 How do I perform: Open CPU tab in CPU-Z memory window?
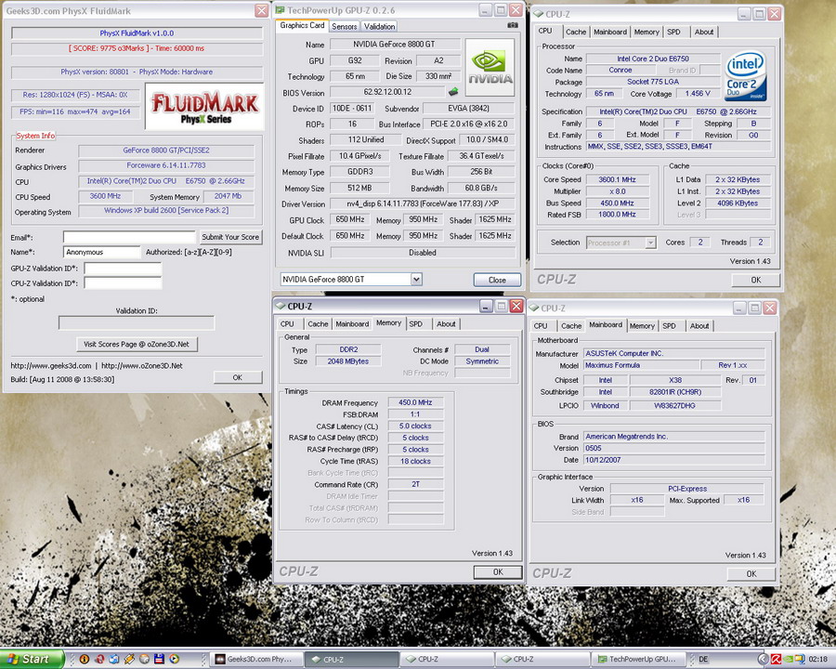287,324
